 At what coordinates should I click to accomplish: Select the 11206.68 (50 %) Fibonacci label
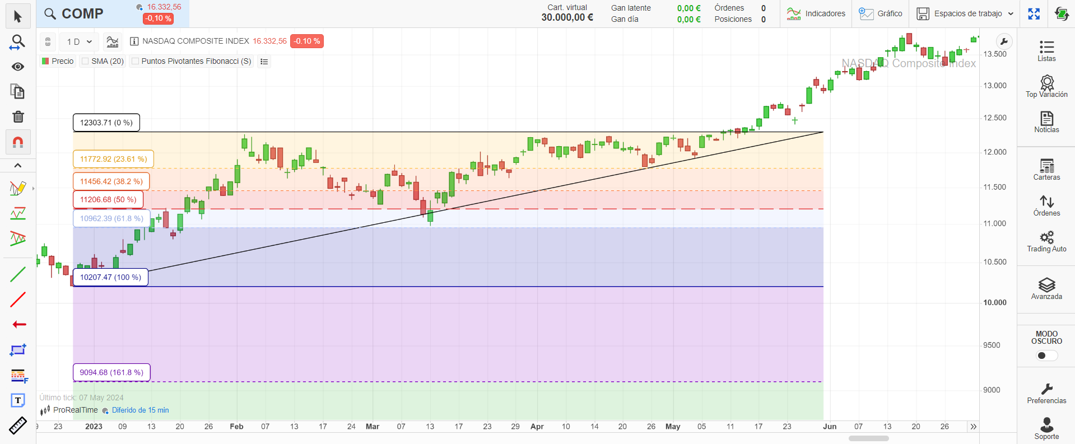pos(108,199)
